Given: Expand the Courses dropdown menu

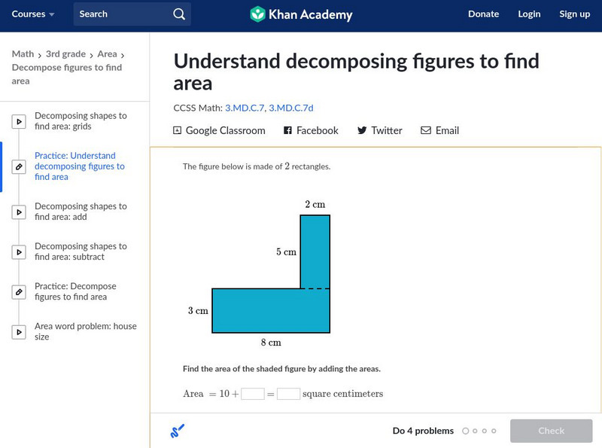Looking at the screenshot, I should (x=33, y=14).
